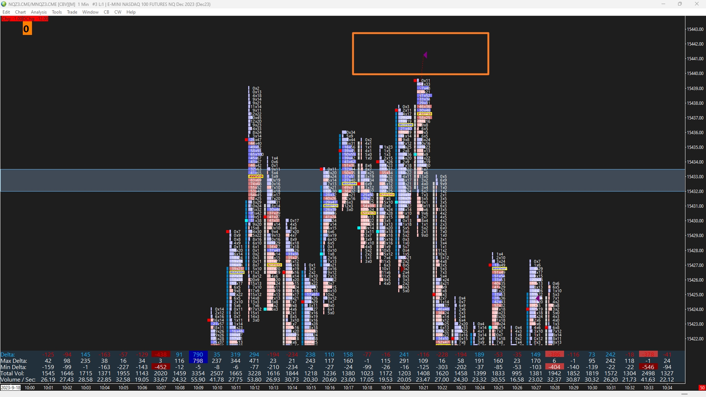Open the Edit menu

(6, 12)
